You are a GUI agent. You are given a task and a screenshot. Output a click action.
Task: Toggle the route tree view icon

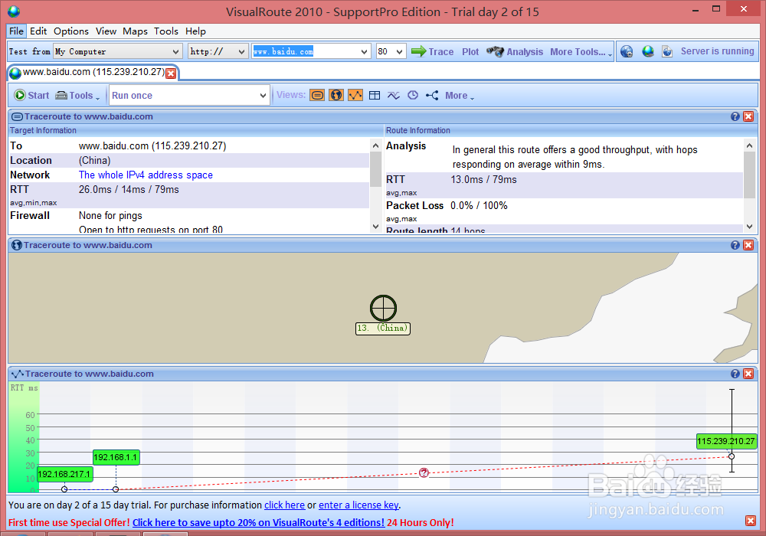click(432, 95)
